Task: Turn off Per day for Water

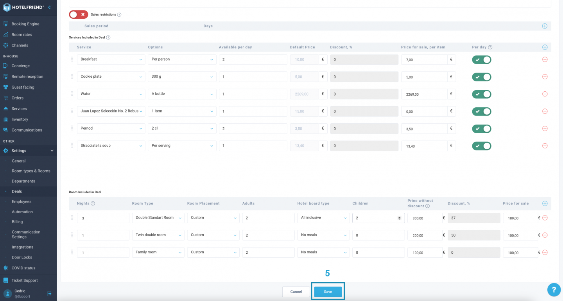Action: (x=482, y=94)
